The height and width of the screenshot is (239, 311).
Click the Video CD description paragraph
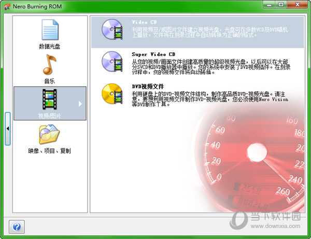pyautogui.click(x=210, y=33)
